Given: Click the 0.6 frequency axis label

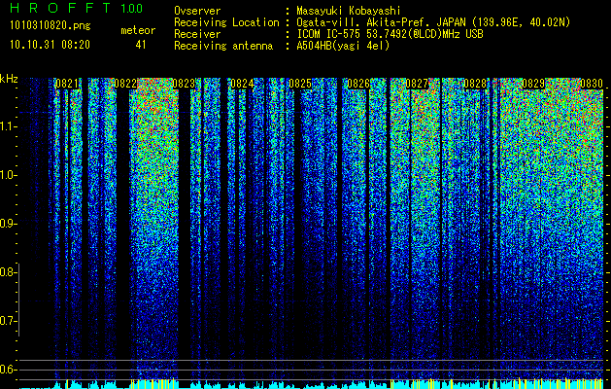Looking at the screenshot, I should pyautogui.click(x=7, y=370).
